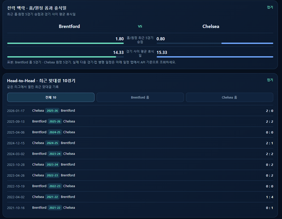Select the date 2022-10-19
The height and width of the screenshot is (219, 282).
(16, 186)
